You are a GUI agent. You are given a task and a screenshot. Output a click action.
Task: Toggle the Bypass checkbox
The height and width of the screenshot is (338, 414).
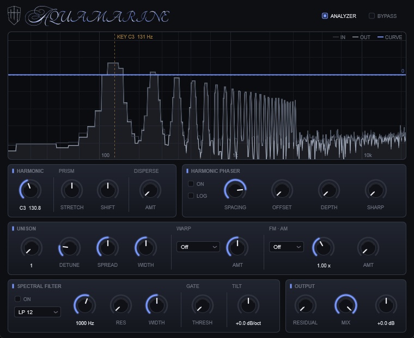pos(372,16)
